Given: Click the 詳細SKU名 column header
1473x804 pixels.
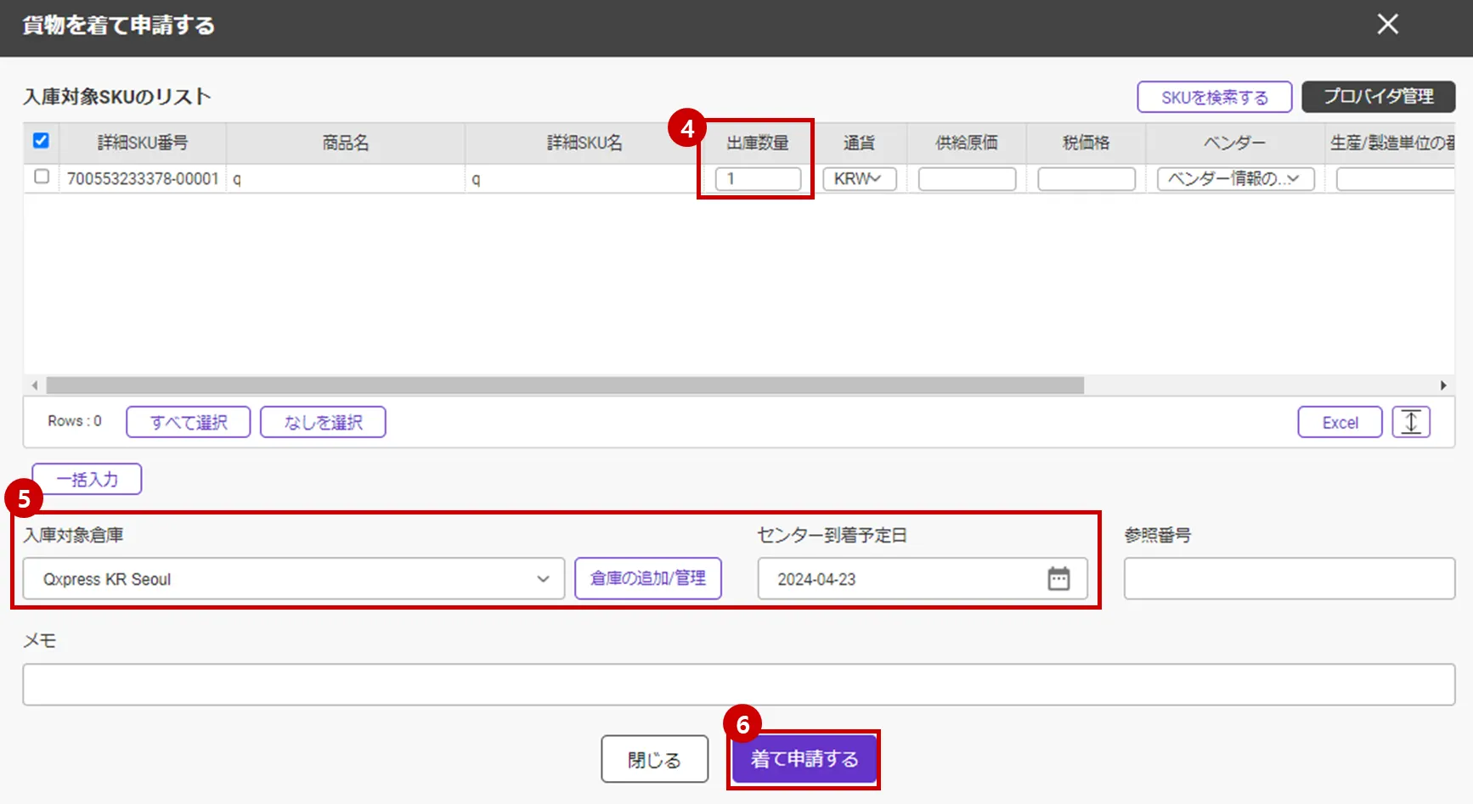Looking at the screenshot, I should click(x=584, y=143).
